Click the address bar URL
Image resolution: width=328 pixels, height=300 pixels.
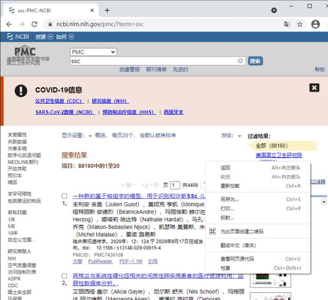(x=100, y=24)
